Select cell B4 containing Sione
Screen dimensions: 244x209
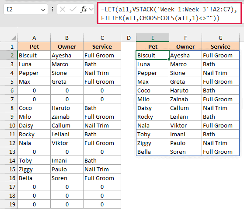coord(67,73)
